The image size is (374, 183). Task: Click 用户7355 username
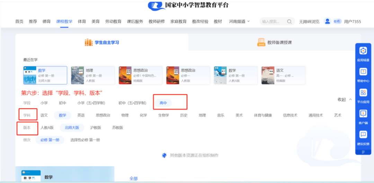(x=353, y=21)
